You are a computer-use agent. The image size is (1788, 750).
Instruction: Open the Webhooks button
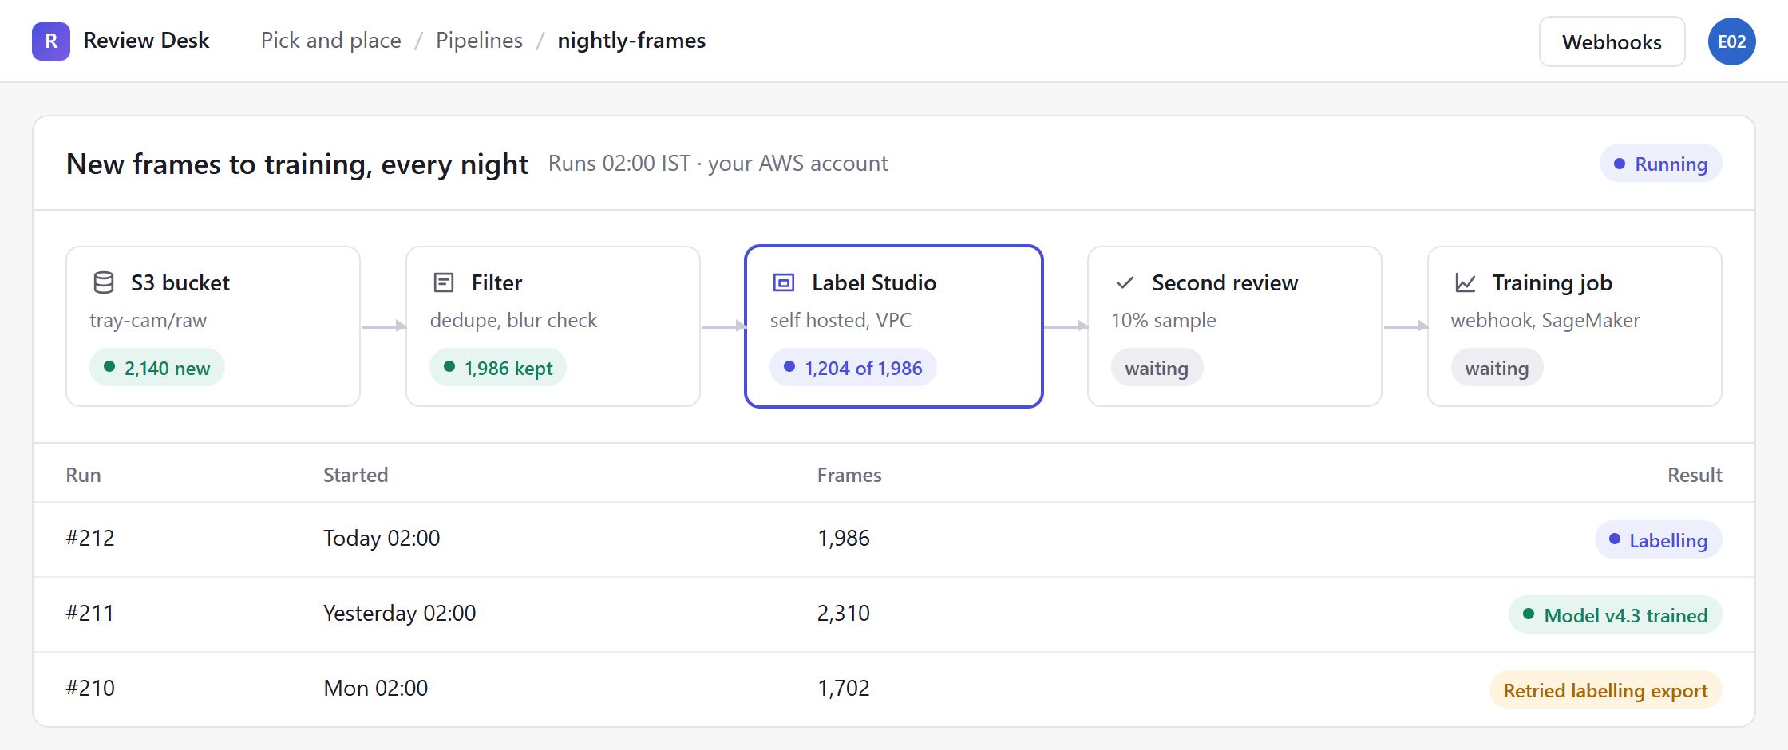pos(1612,41)
